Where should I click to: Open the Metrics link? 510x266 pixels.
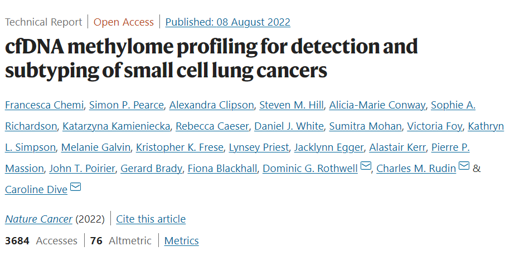pyautogui.click(x=182, y=240)
